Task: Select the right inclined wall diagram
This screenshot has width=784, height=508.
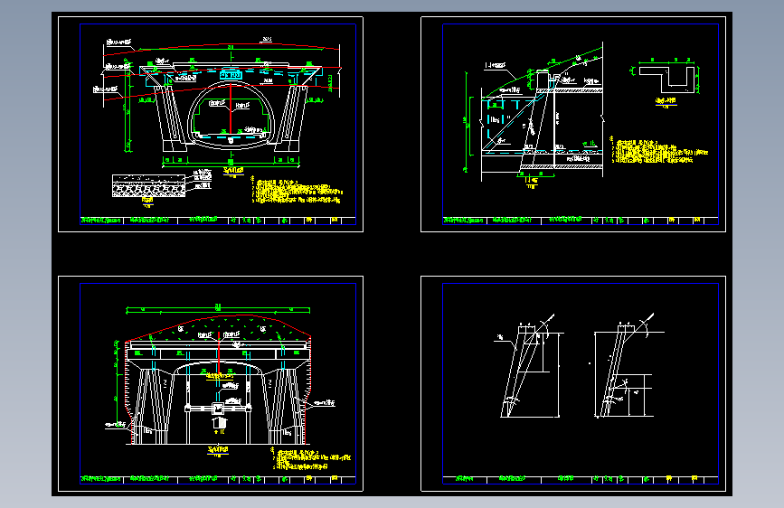Action: click(x=625, y=366)
